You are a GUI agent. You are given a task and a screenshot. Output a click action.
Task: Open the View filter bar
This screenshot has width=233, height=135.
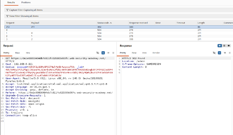119,16
